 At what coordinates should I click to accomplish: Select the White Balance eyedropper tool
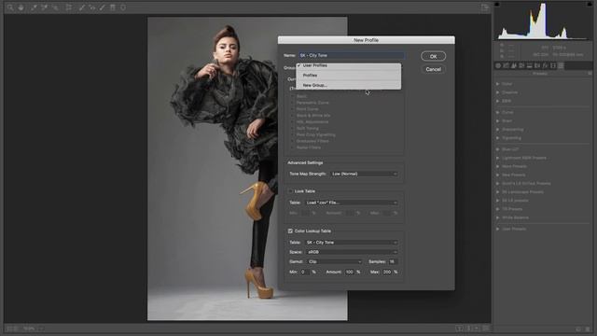34,7
